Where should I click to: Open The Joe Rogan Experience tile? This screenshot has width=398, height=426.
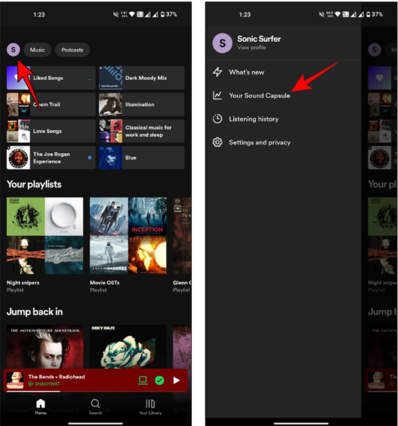(x=51, y=158)
